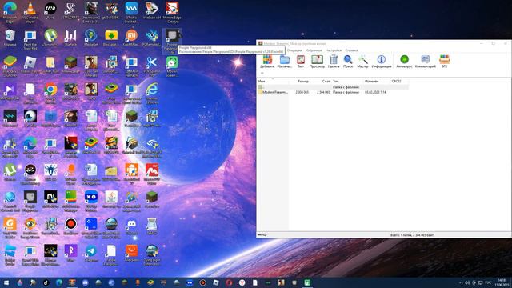Image resolution: width=512 pixels, height=288 pixels.
Task: Select the parent folder '..' row
Action: click(333, 87)
